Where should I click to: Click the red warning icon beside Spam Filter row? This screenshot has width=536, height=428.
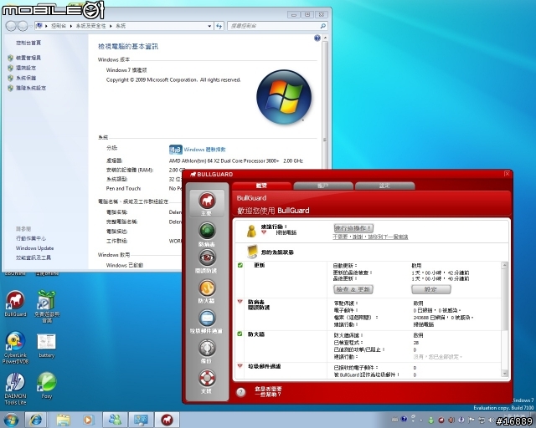(240, 366)
